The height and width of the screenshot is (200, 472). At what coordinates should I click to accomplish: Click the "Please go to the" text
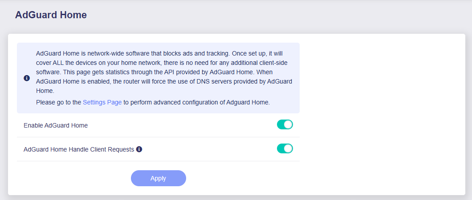(x=58, y=102)
